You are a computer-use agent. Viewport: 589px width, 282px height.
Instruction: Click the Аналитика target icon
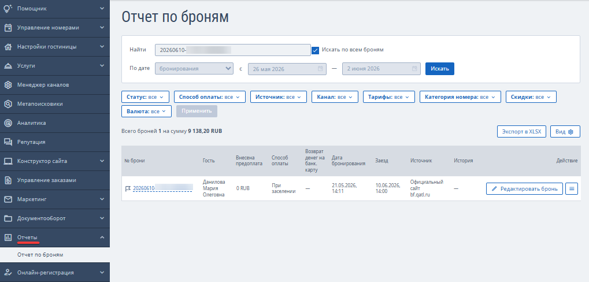pos(8,123)
